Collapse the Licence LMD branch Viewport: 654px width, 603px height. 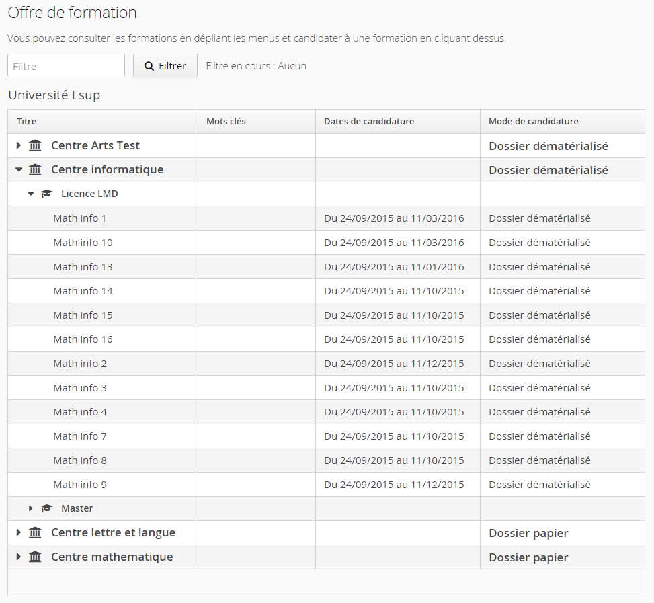pyautogui.click(x=31, y=194)
